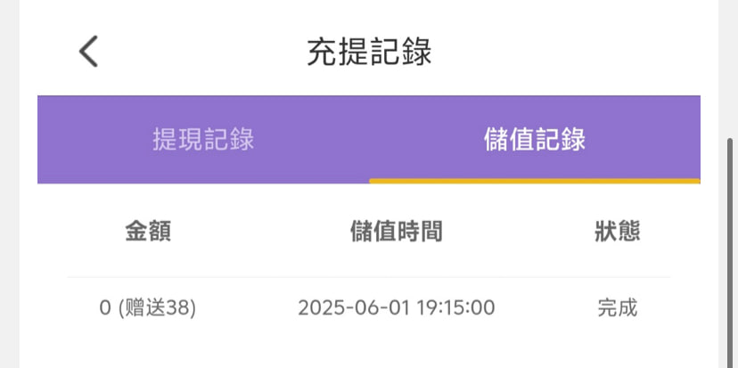Image resolution: width=738 pixels, height=368 pixels.
Task: Click the 狀態 column header
Action: [617, 232]
